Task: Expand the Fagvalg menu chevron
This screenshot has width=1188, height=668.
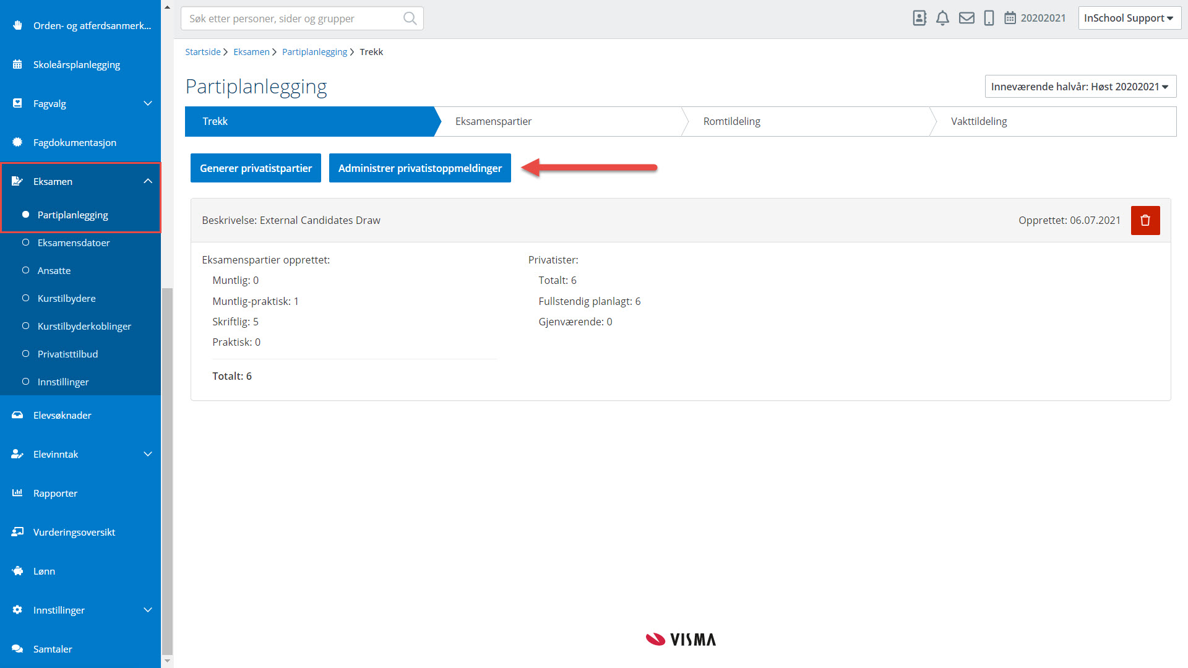Action: 148,103
